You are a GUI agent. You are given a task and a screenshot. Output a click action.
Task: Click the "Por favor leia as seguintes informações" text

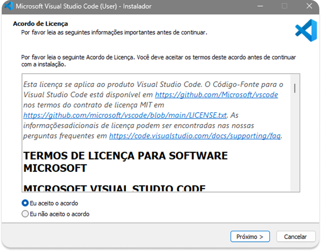[114, 32]
